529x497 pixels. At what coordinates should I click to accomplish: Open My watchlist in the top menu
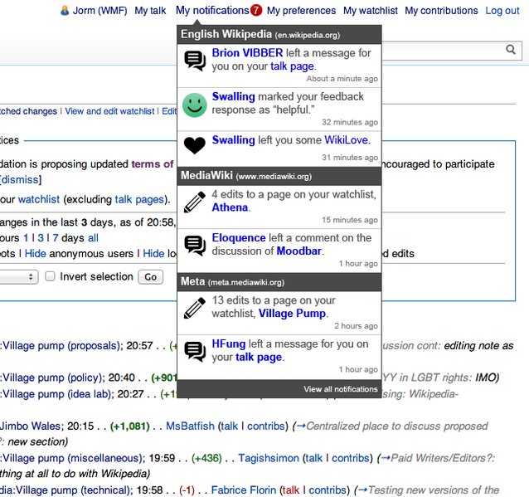[371, 11]
